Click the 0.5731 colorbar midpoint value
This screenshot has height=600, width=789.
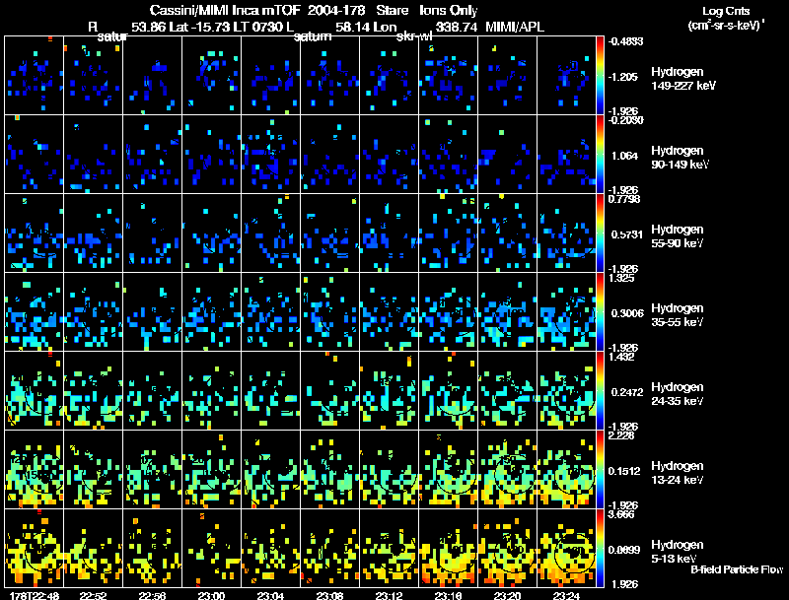(626, 234)
